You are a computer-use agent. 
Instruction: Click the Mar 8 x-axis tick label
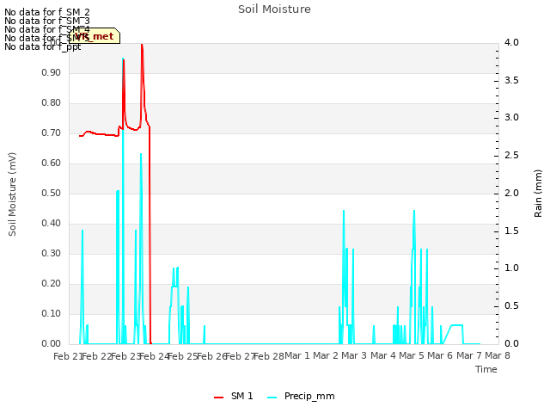tap(498, 355)
